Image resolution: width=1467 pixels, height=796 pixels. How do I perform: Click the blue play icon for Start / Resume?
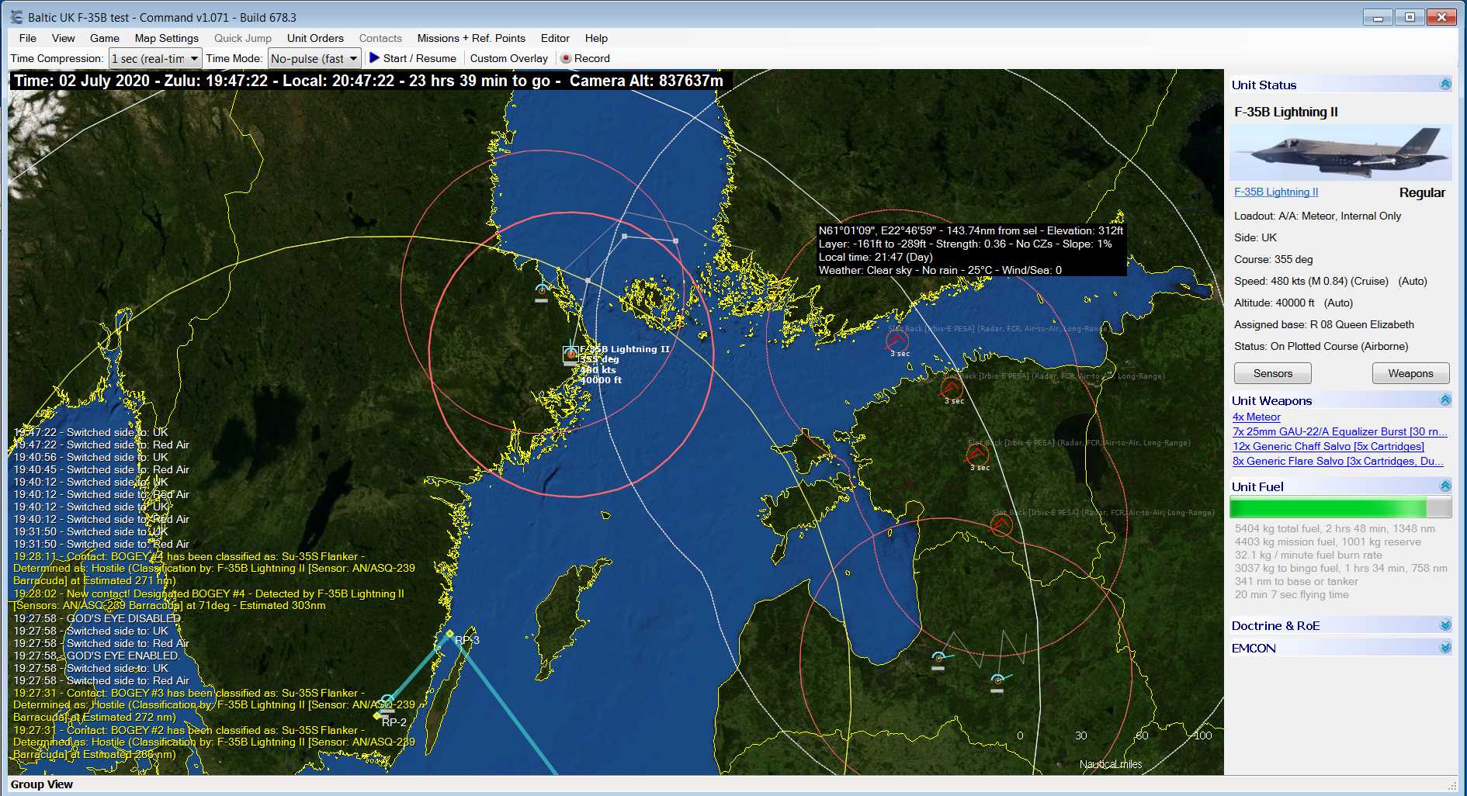tap(374, 58)
